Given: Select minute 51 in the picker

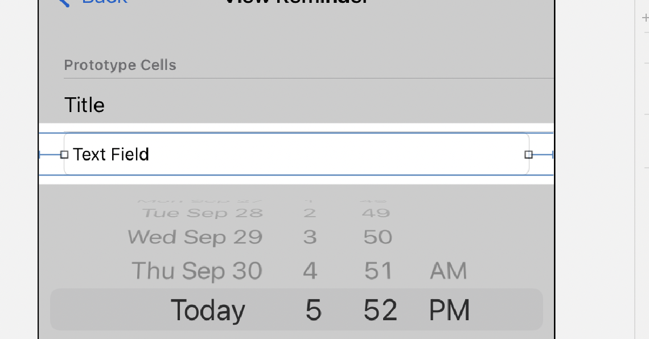Looking at the screenshot, I should 379,271.
